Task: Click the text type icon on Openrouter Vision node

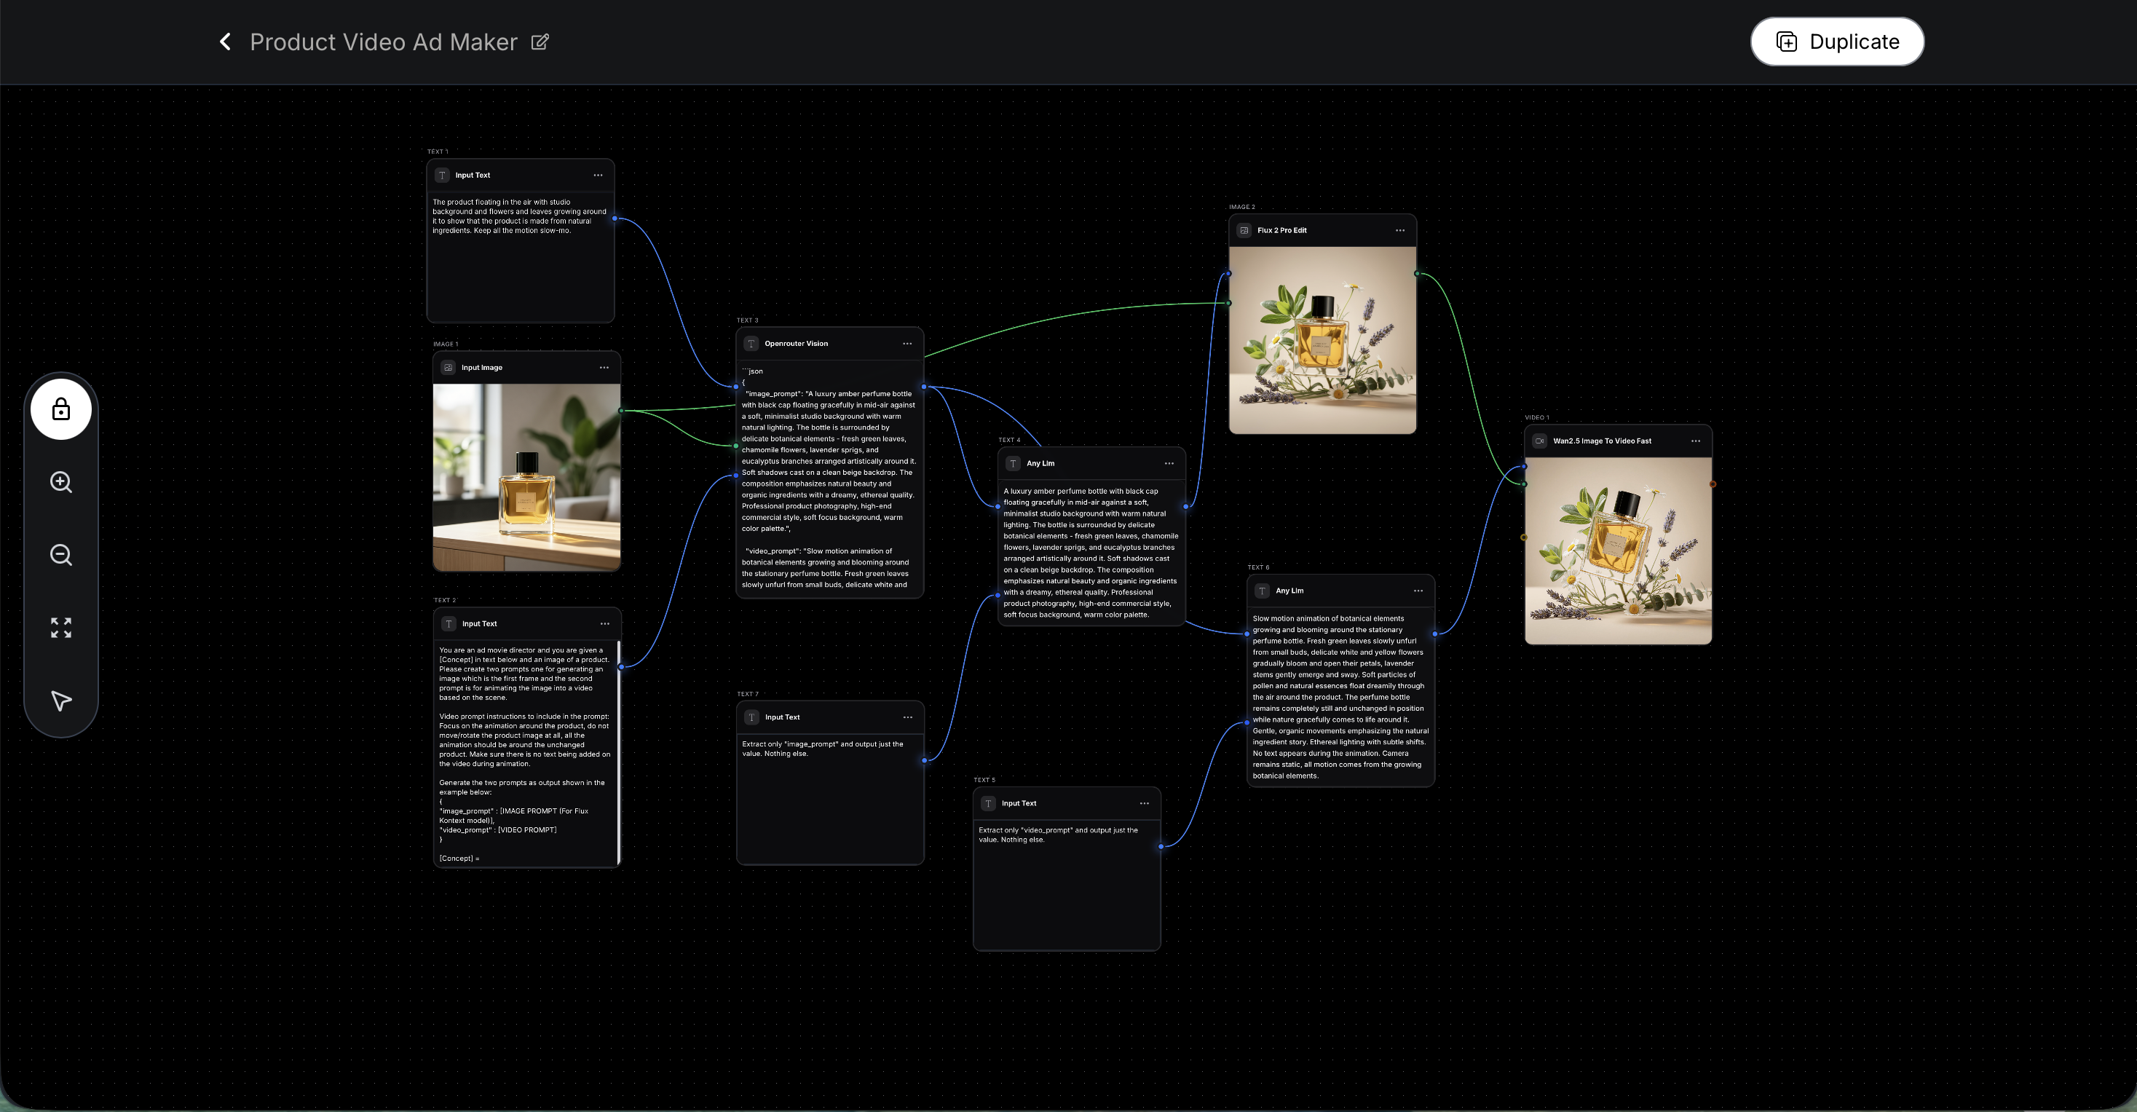Action: coord(751,344)
